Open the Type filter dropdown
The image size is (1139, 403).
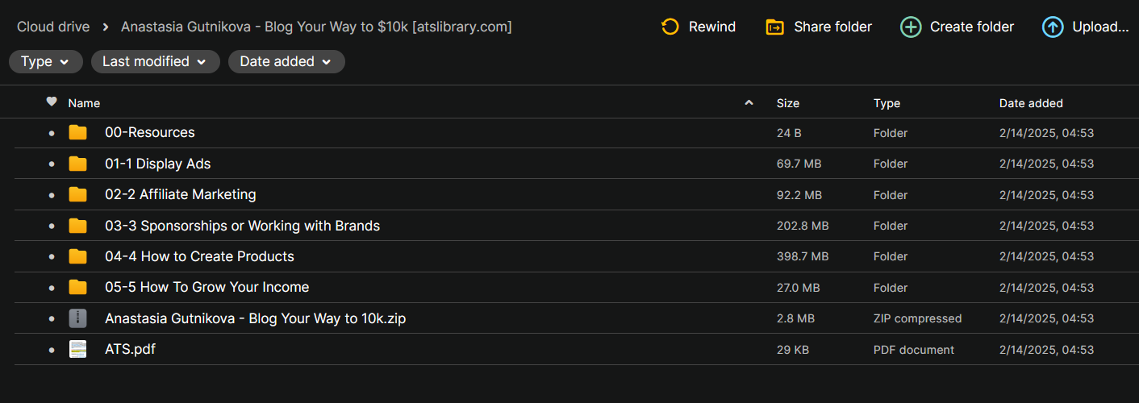point(45,62)
